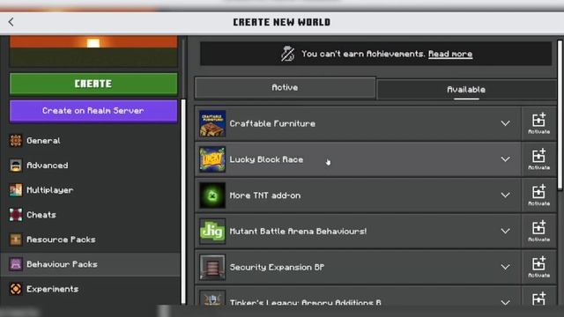564x317 pixels.
Task: Open the Advanced settings section
Action: [91, 166]
